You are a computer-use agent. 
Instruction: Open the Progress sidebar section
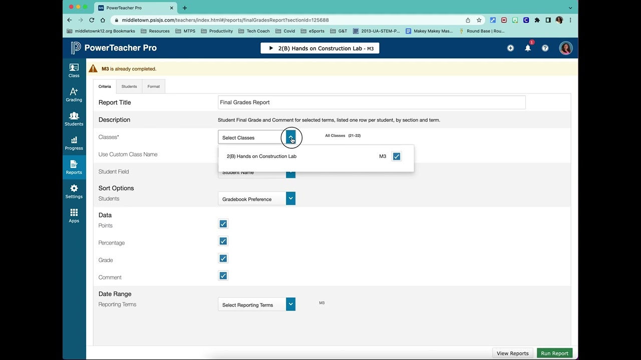[74, 143]
